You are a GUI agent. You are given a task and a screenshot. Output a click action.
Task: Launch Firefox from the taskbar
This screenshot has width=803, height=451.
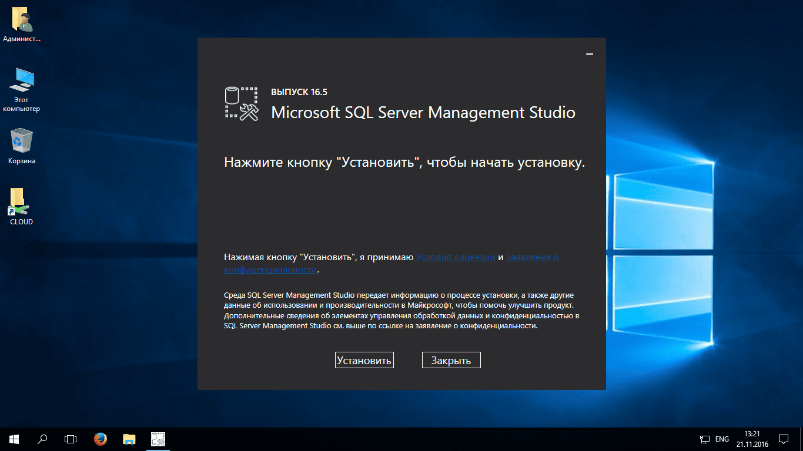coord(101,439)
